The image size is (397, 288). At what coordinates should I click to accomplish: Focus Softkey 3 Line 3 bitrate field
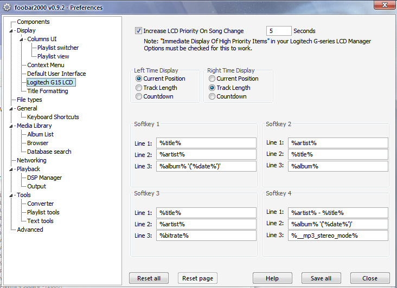pyautogui.click(x=206, y=235)
